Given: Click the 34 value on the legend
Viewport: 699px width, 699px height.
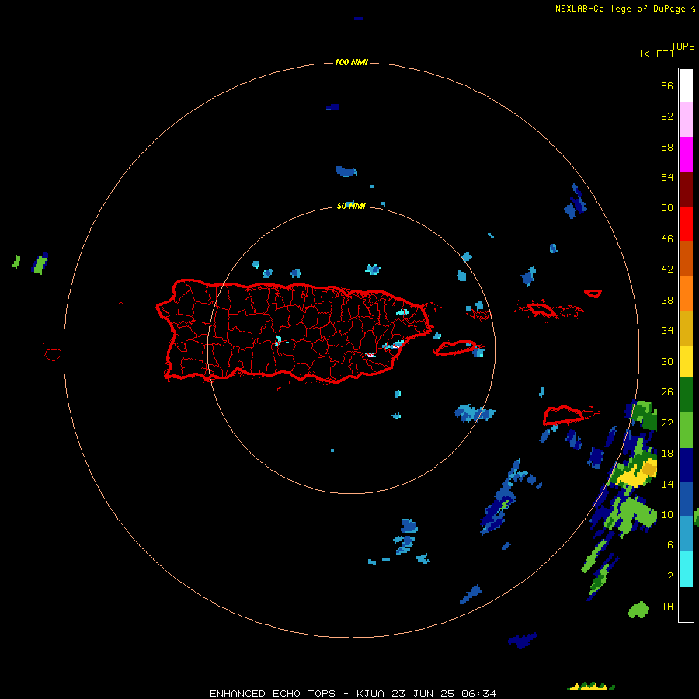Looking at the screenshot, I should (x=667, y=330).
